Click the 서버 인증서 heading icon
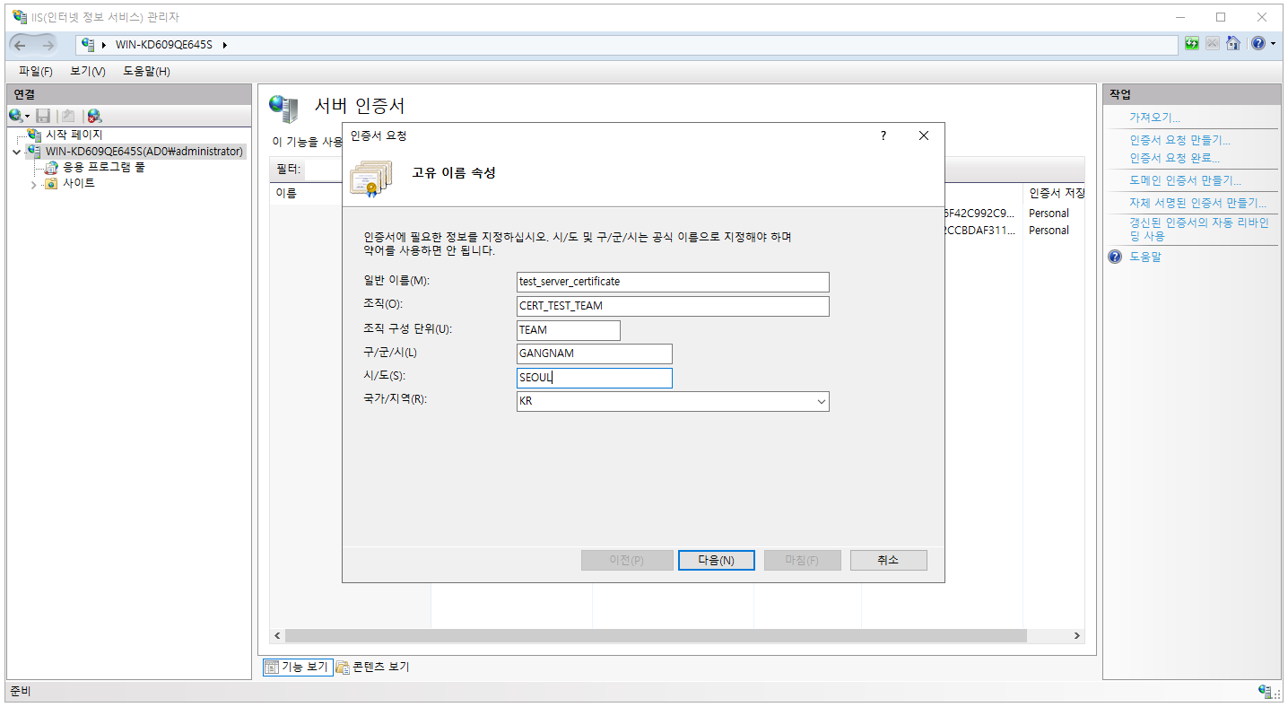The height and width of the screenshot is (707, 1288). point(283,108)
